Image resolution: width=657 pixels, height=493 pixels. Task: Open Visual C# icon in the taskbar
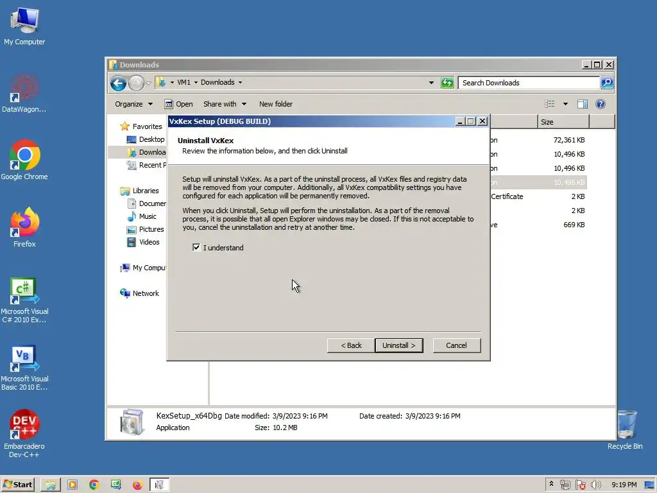click(116, 485)
